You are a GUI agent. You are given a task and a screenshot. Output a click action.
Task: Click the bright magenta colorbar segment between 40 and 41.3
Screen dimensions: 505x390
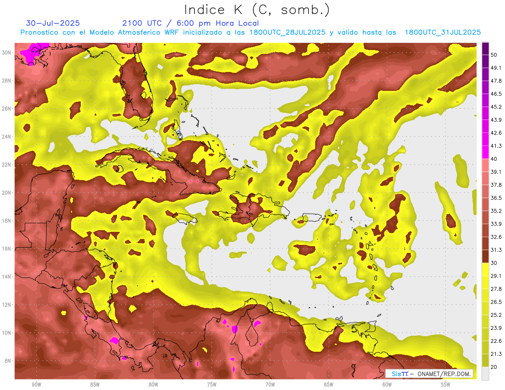pos(485,152)
